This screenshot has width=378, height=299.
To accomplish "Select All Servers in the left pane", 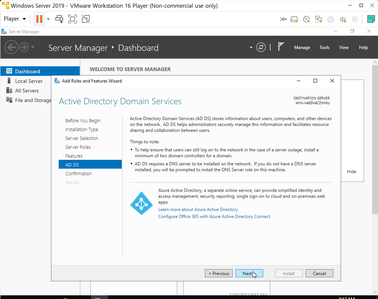I will click(x=27, y=91).
